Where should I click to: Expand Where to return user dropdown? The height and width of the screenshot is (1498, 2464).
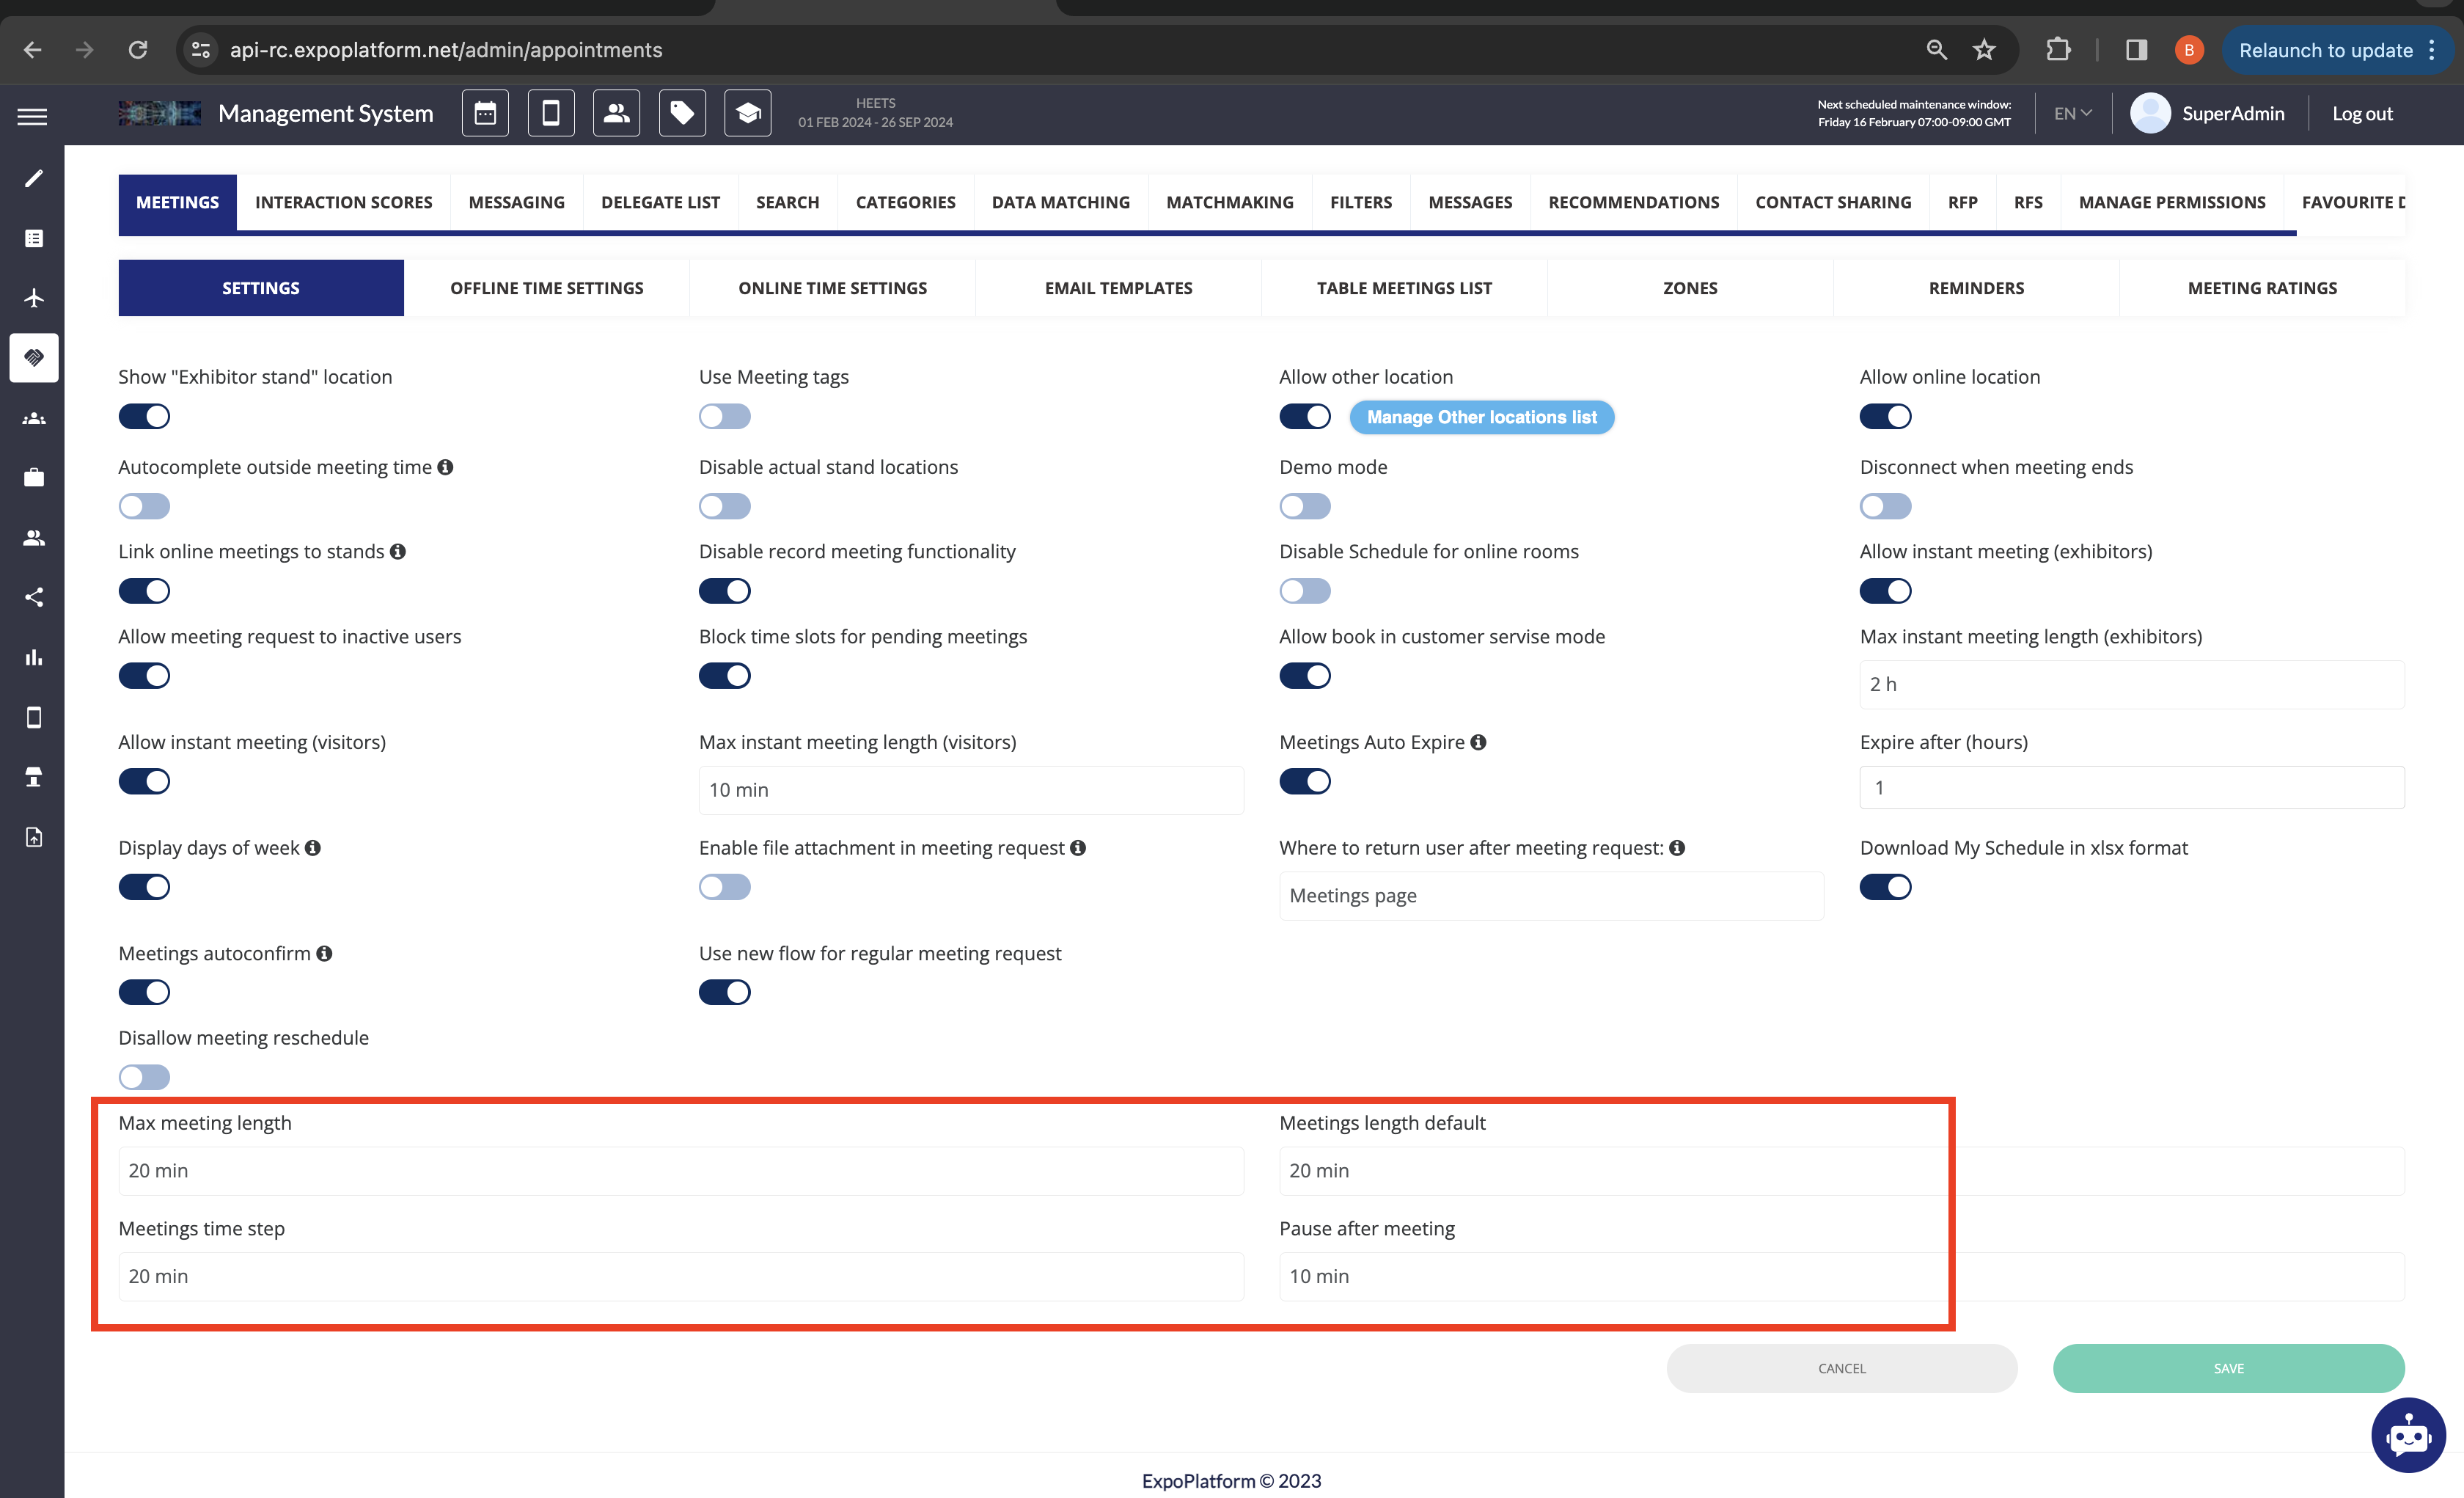tap(1550, 896)
